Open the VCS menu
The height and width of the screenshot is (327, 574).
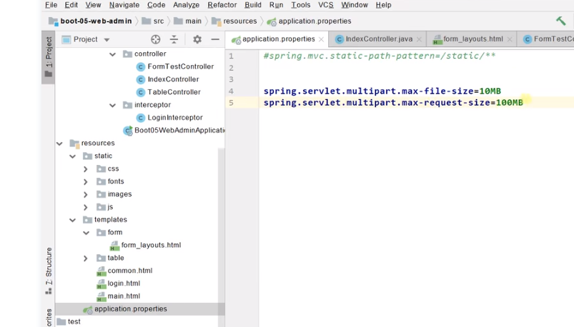click(325, 5)
